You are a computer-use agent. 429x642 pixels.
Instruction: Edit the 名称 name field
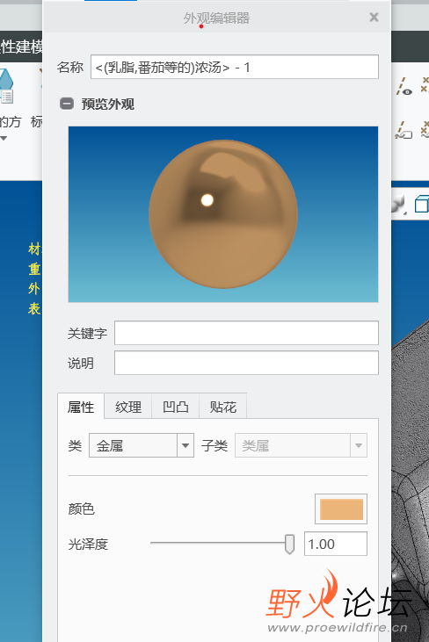[235, 67]
